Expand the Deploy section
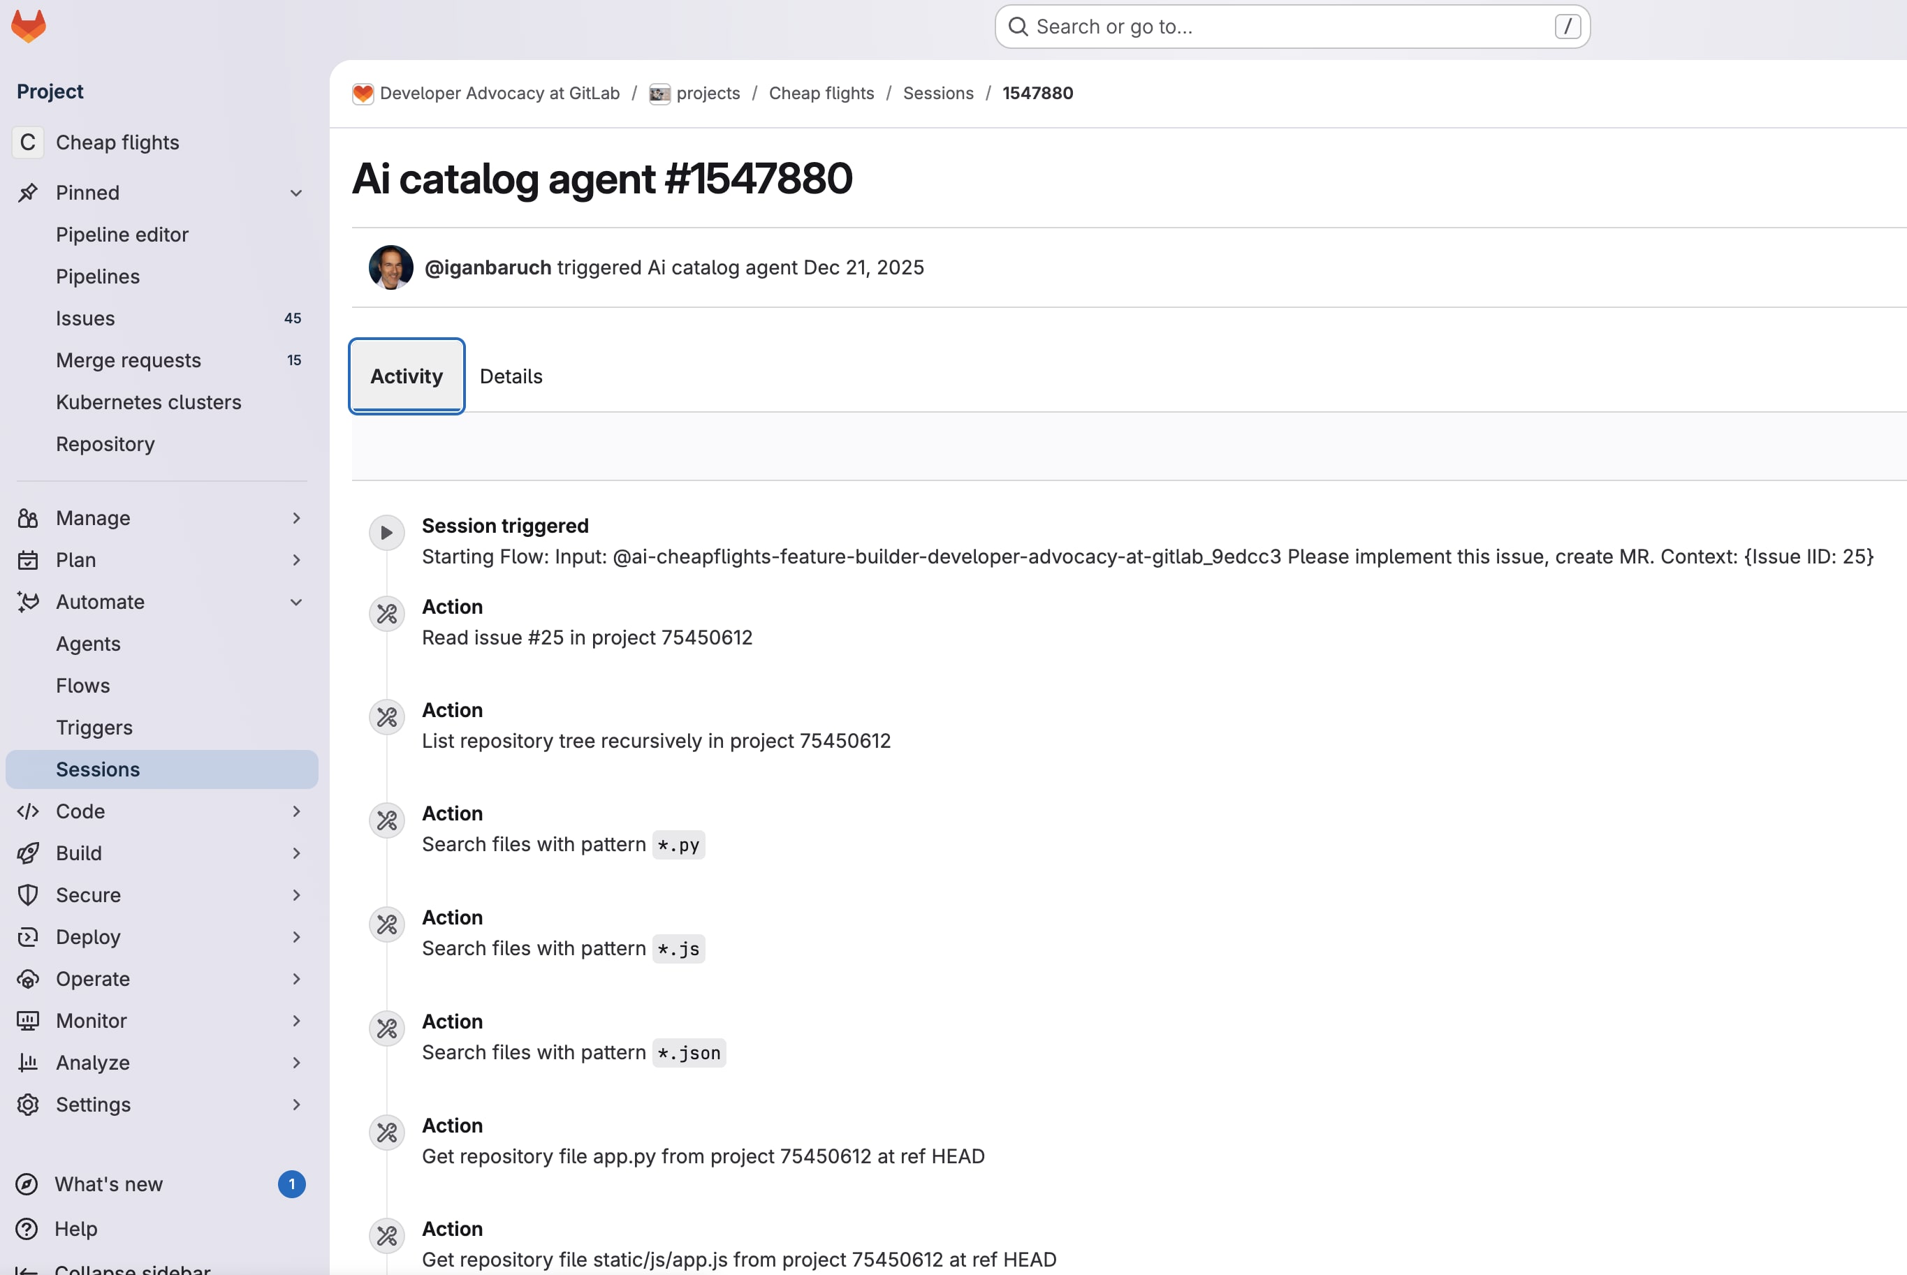Screen dimensions: 1907x1275 [296, 937]
